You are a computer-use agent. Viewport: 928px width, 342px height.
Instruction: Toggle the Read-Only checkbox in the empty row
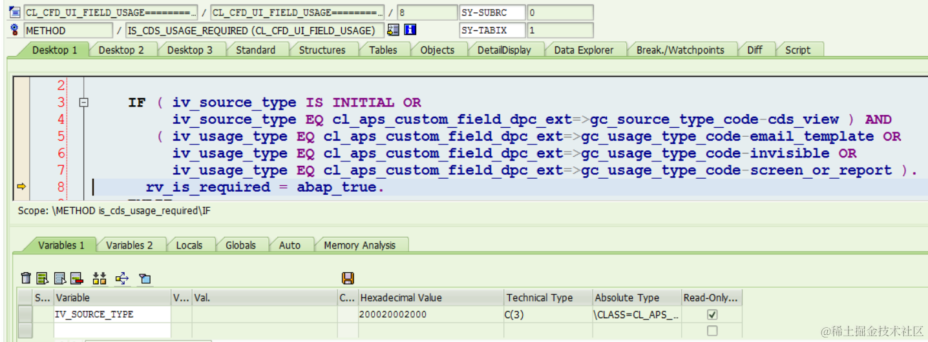pyautogui.click(x=712, y=330)
